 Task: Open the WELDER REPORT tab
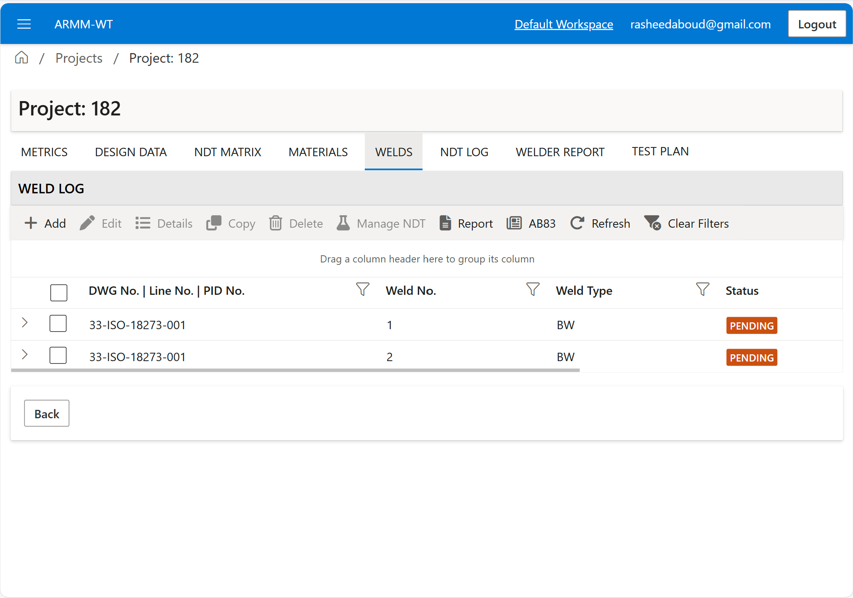pos(560,152)
